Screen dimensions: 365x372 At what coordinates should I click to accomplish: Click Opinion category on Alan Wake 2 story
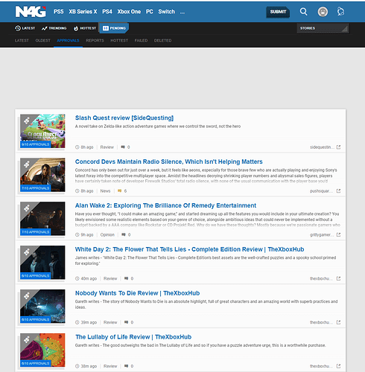point(107,234)
